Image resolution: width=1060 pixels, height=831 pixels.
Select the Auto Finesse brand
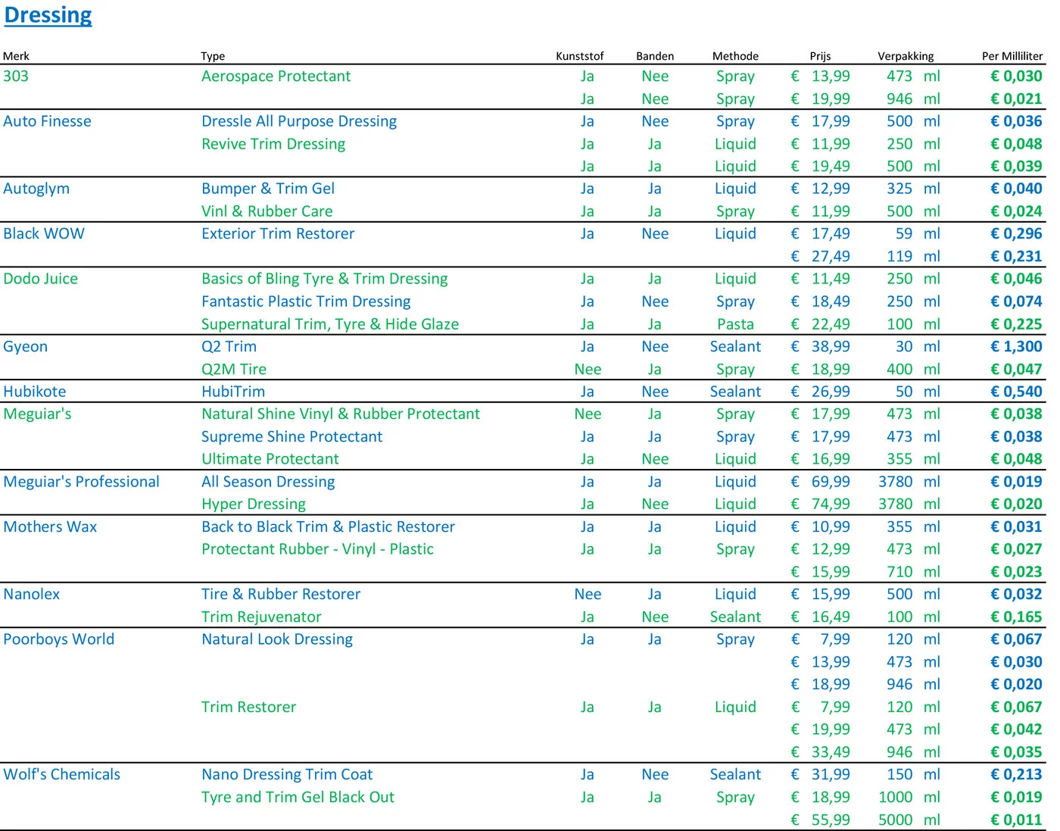click(47, 121)
